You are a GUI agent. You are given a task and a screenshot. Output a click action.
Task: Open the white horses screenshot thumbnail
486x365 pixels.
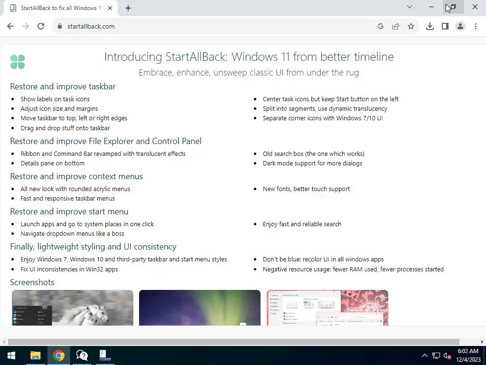pyautogui.click(x=73, y=307)
